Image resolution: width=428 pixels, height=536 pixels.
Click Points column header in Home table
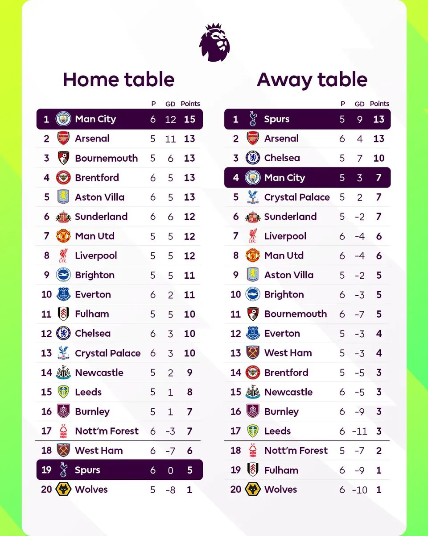tap(190, 104)
